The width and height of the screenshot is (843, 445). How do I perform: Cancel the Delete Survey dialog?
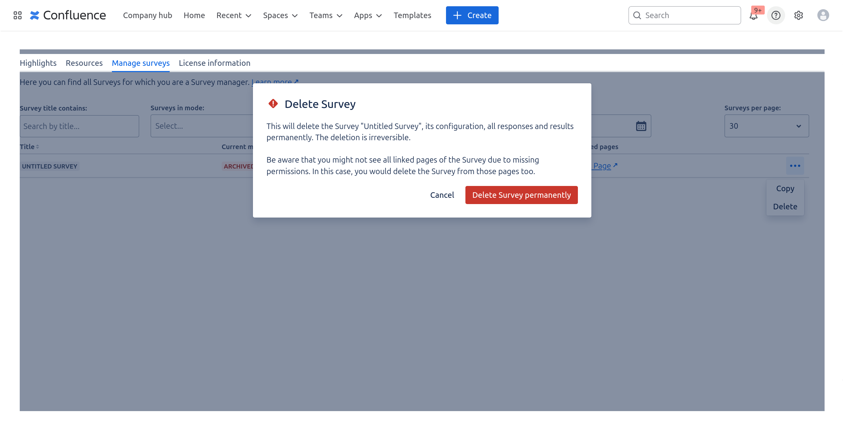pos(442,195)
